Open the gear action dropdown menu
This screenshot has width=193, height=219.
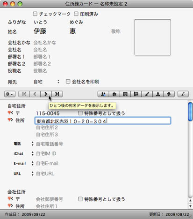pos(10,94)
